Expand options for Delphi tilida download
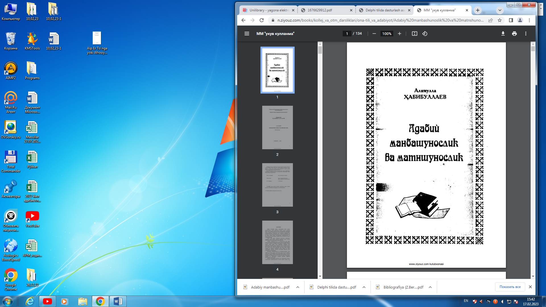The height and width of the screenshot is (307, 546). coord(364,287)
